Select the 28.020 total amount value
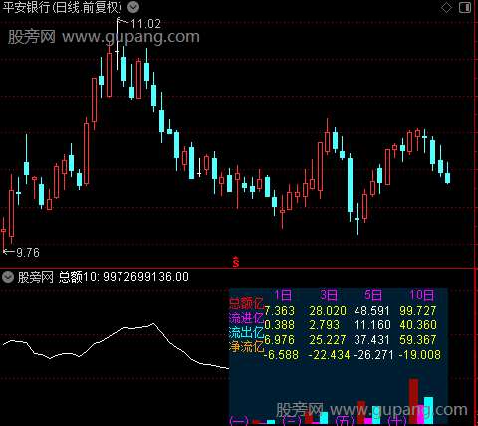This screenshot has width=478, height=426. click(x=328, y=311)
